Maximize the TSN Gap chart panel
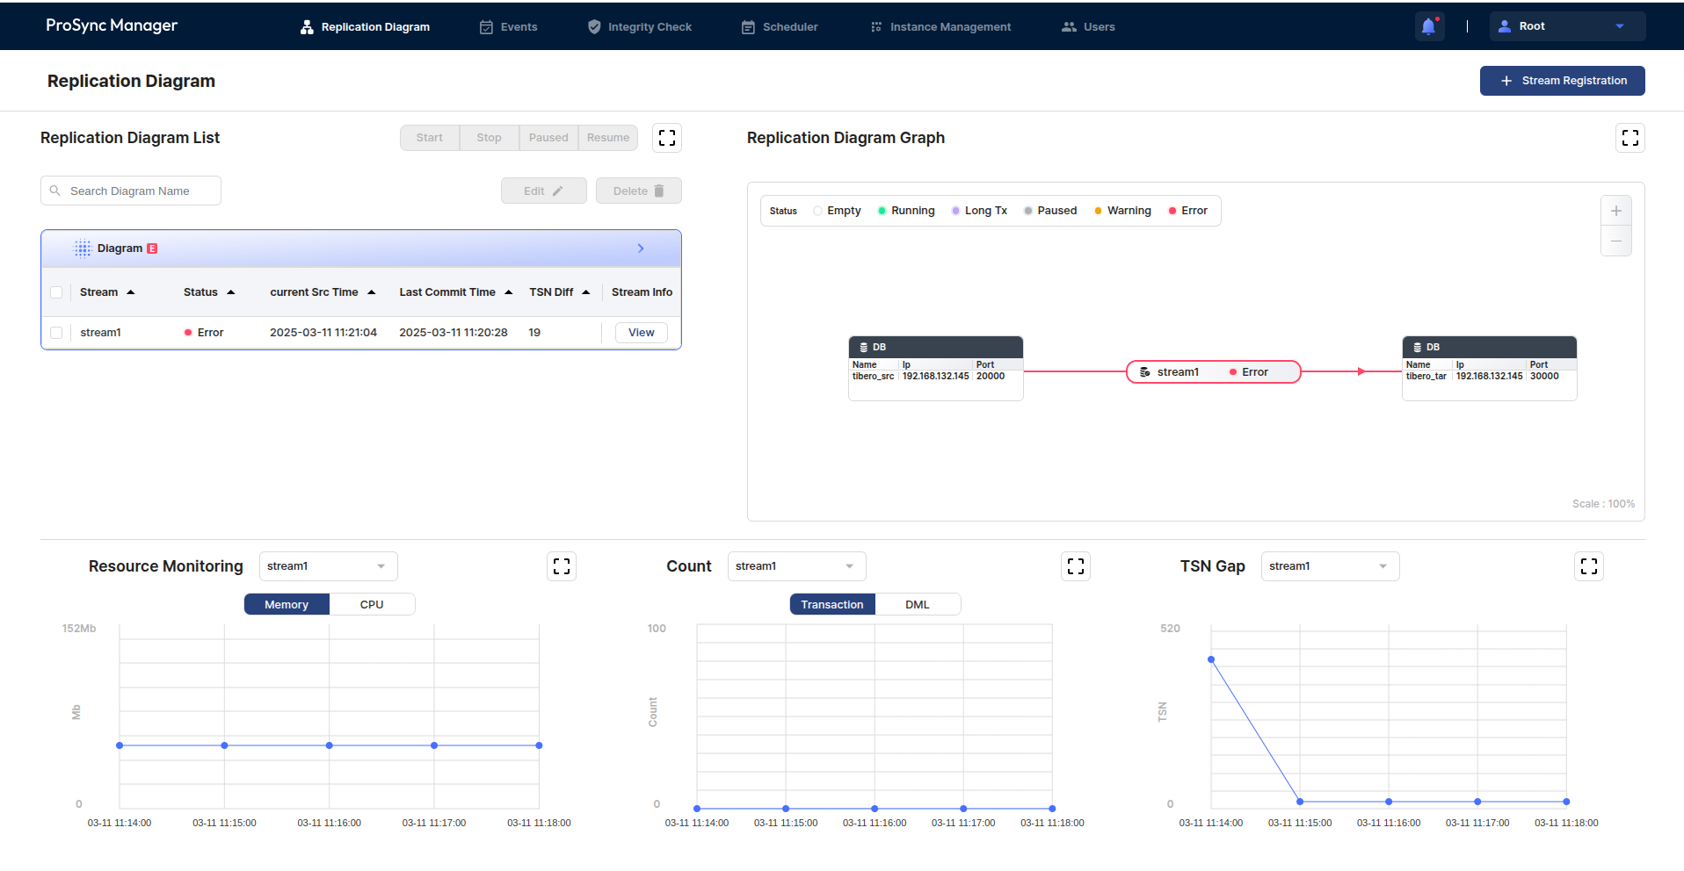This screenshot has width=1684, height=871. [1588, 566]
